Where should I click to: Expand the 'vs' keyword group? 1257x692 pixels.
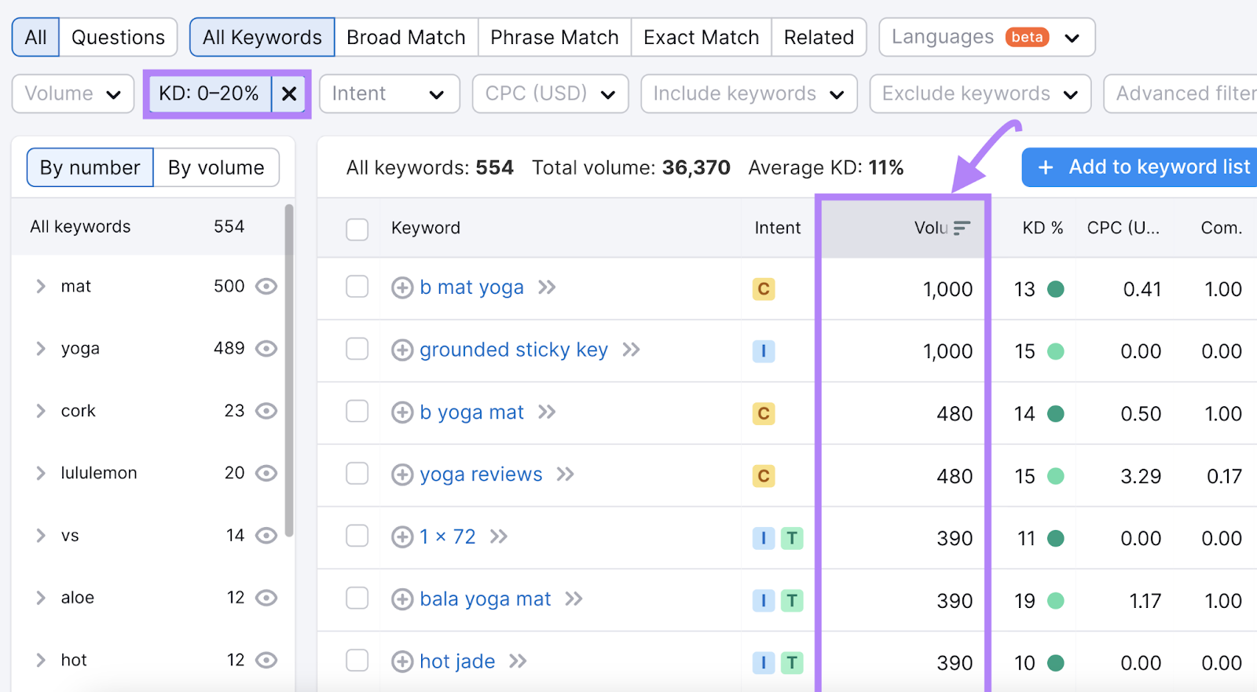[41, 535]
